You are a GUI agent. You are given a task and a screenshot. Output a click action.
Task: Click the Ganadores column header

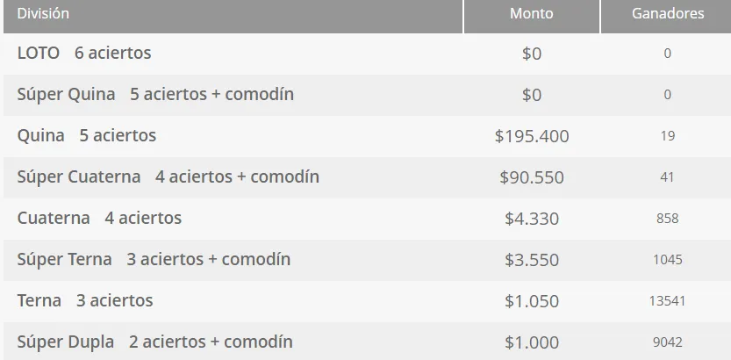click(667, 14)
